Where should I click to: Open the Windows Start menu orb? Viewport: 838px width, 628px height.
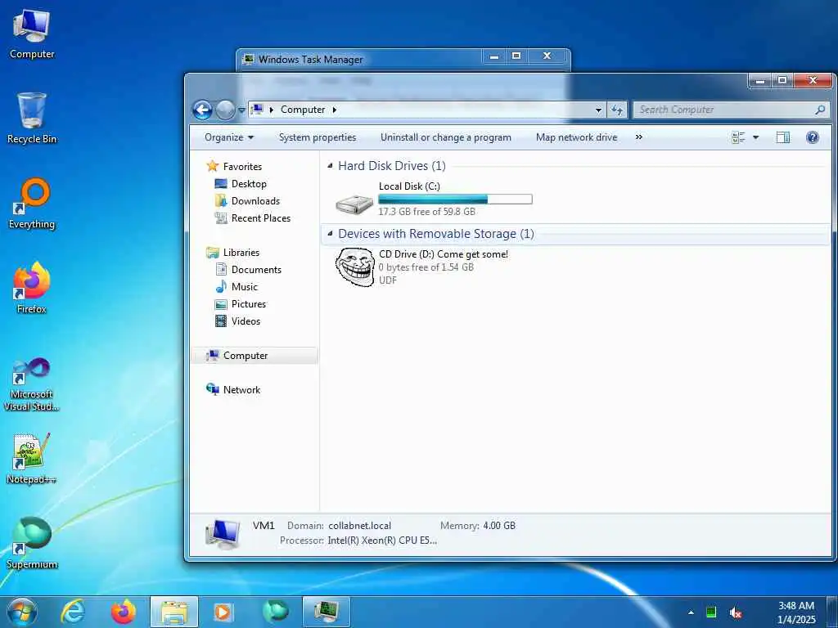point(22,612)
